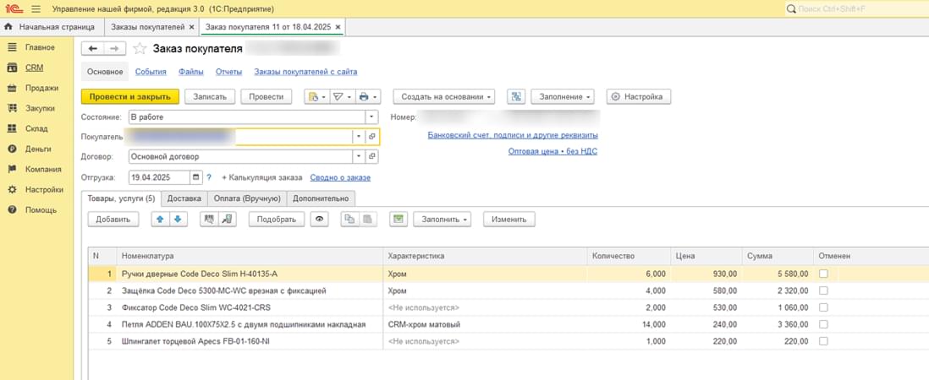Expand the Договор dropdown list
Viewport: 929px width, 380px height.
(x=359, y=156)
